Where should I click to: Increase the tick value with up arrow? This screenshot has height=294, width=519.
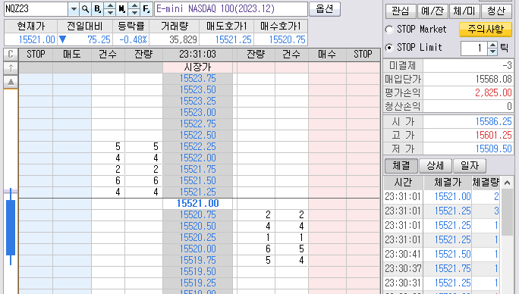(493, 45)
